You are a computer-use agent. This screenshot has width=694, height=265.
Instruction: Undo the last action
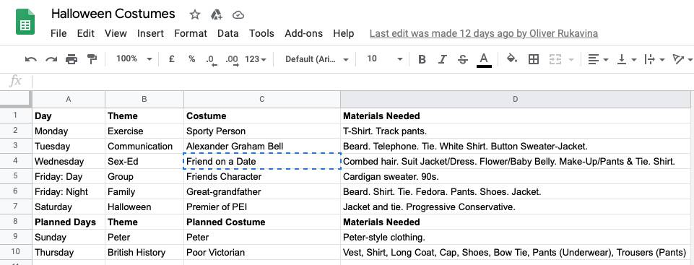point(30,58)
